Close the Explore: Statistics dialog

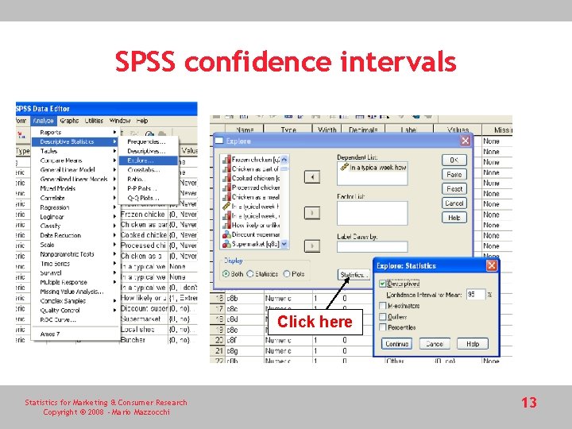pyautogui.click(x=492, y=265)
